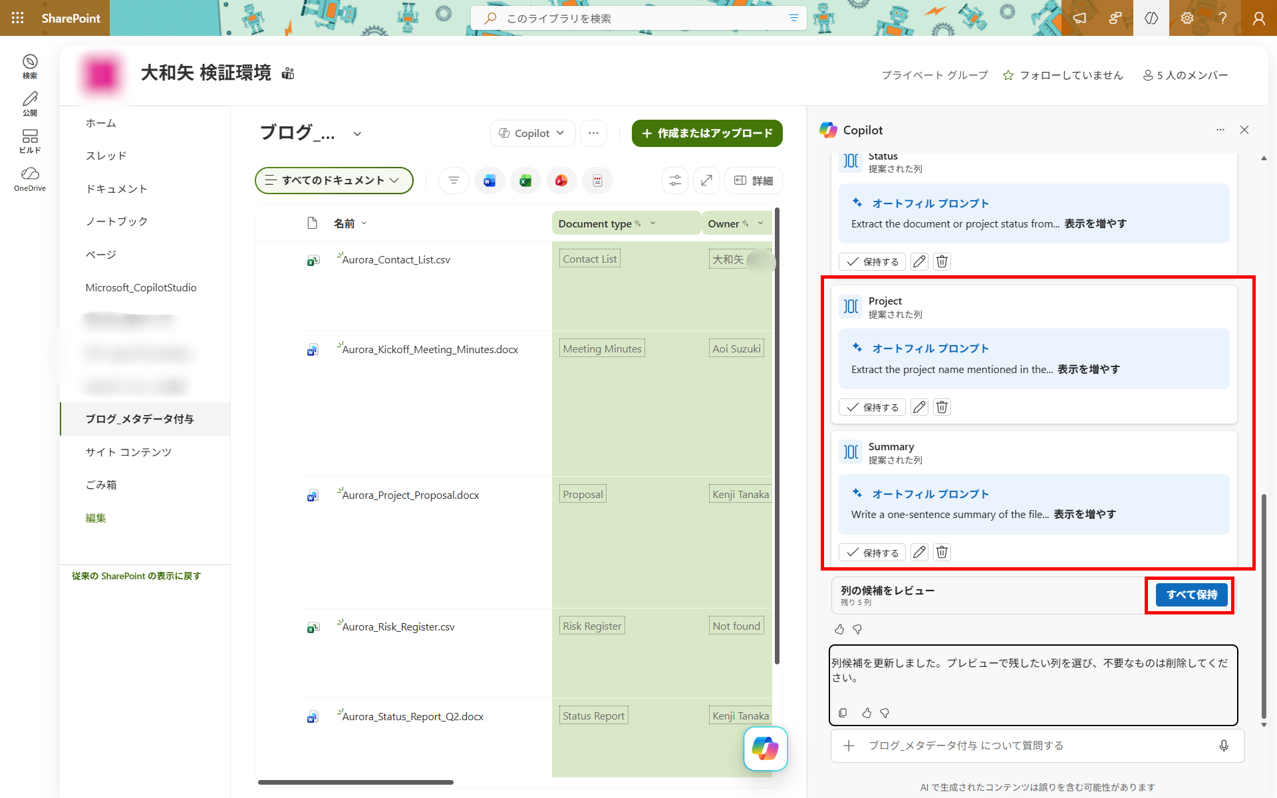The image size is (1277, 798).
Task: Click the search filter icon in the search box
Action: click(x=793, y=18)
